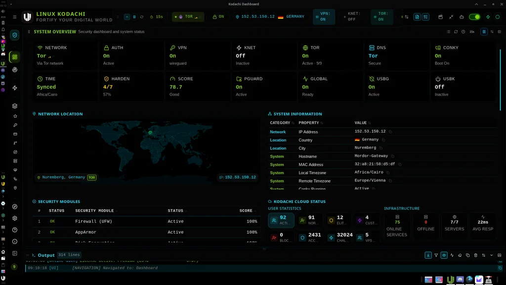Select the AppArmor security module row

(x=146, y=232)
